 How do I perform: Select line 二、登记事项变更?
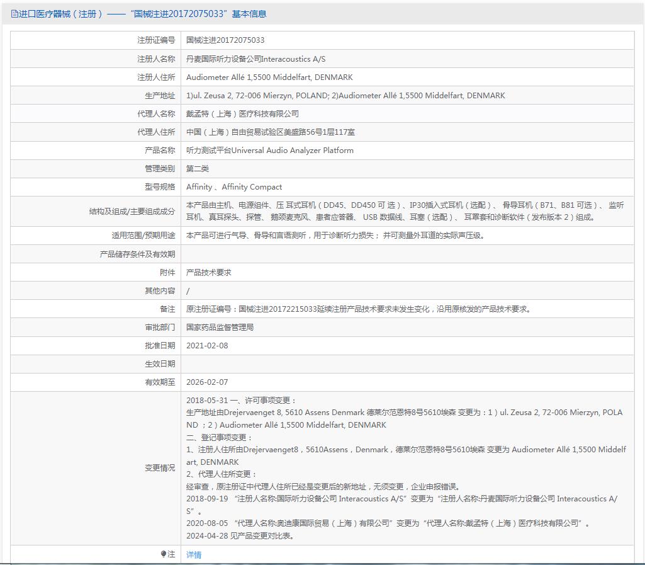(219, 437)
